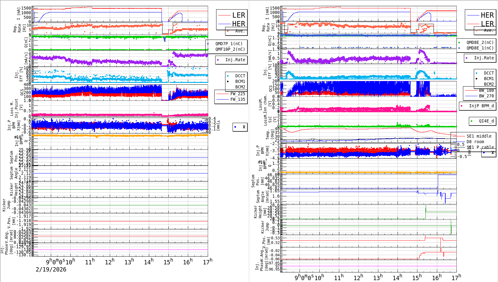The width and height of the screenshot is (498, 282).
Task: Click the FW_225 legend entry
Action: [x=238, y=94]
